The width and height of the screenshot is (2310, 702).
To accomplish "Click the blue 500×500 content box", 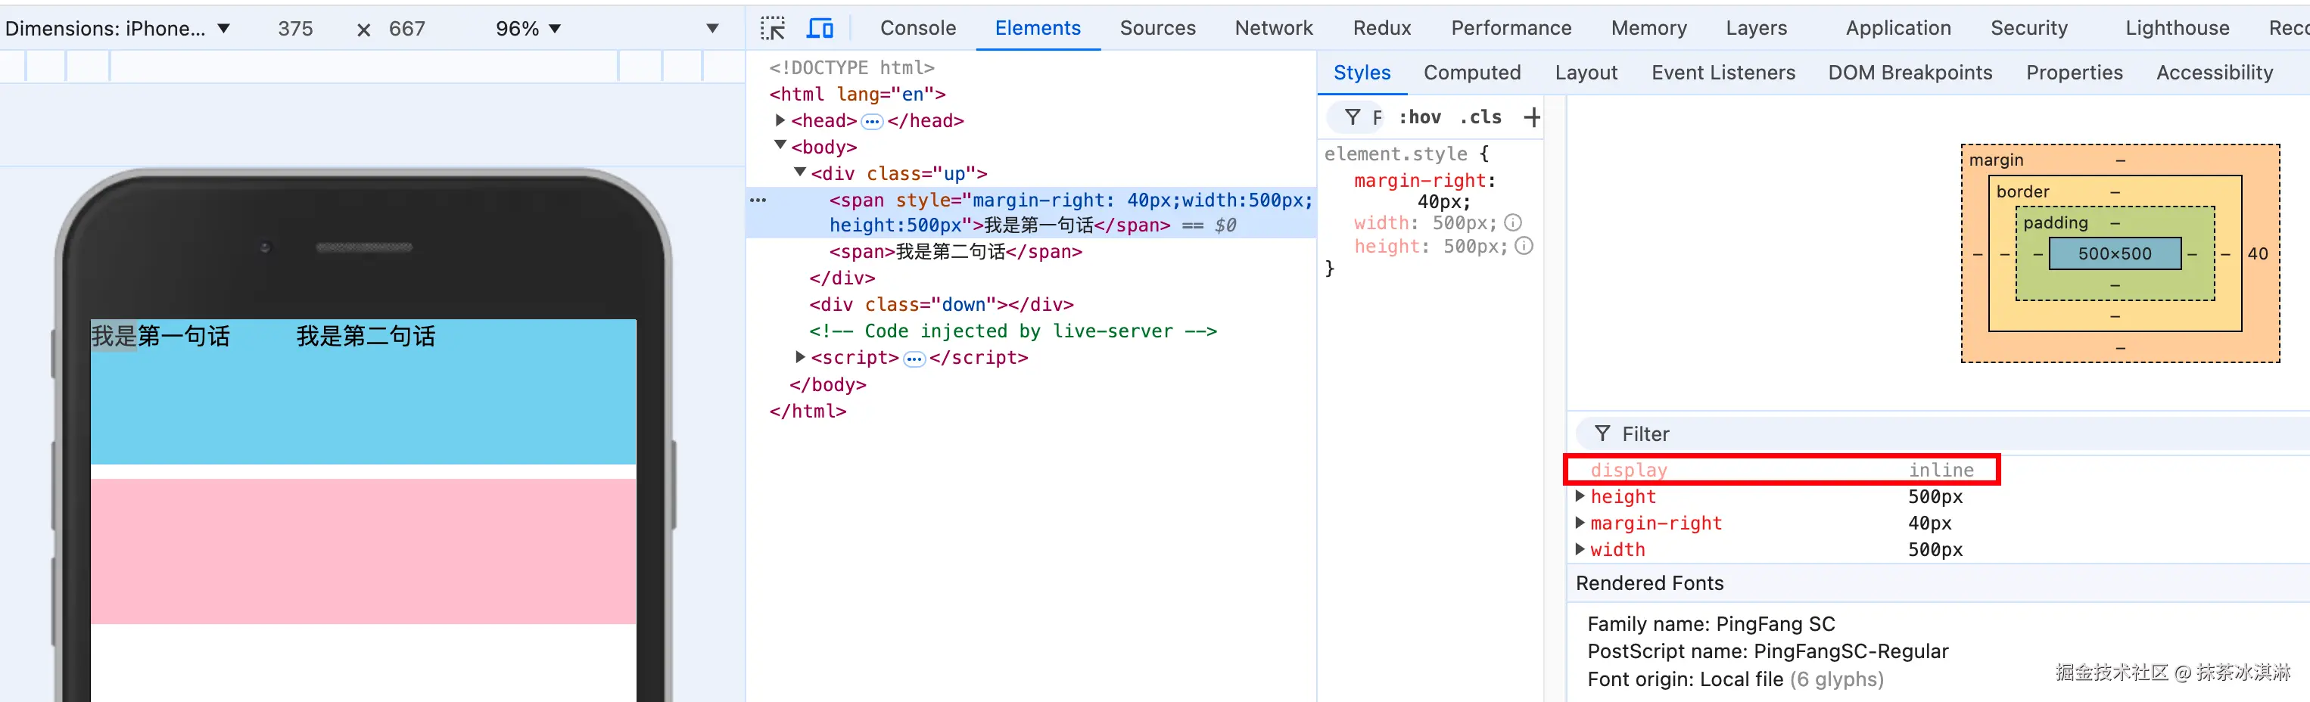I will click(x=2114, y=253).
